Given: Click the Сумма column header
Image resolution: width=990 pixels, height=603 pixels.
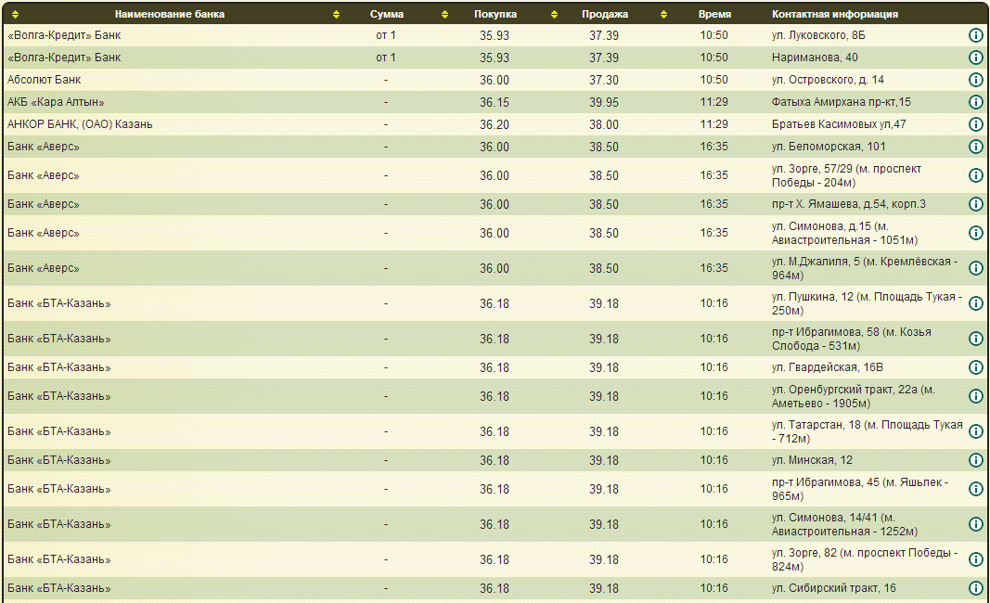Looking at the screenshot, I should click(x=386, y=14).
